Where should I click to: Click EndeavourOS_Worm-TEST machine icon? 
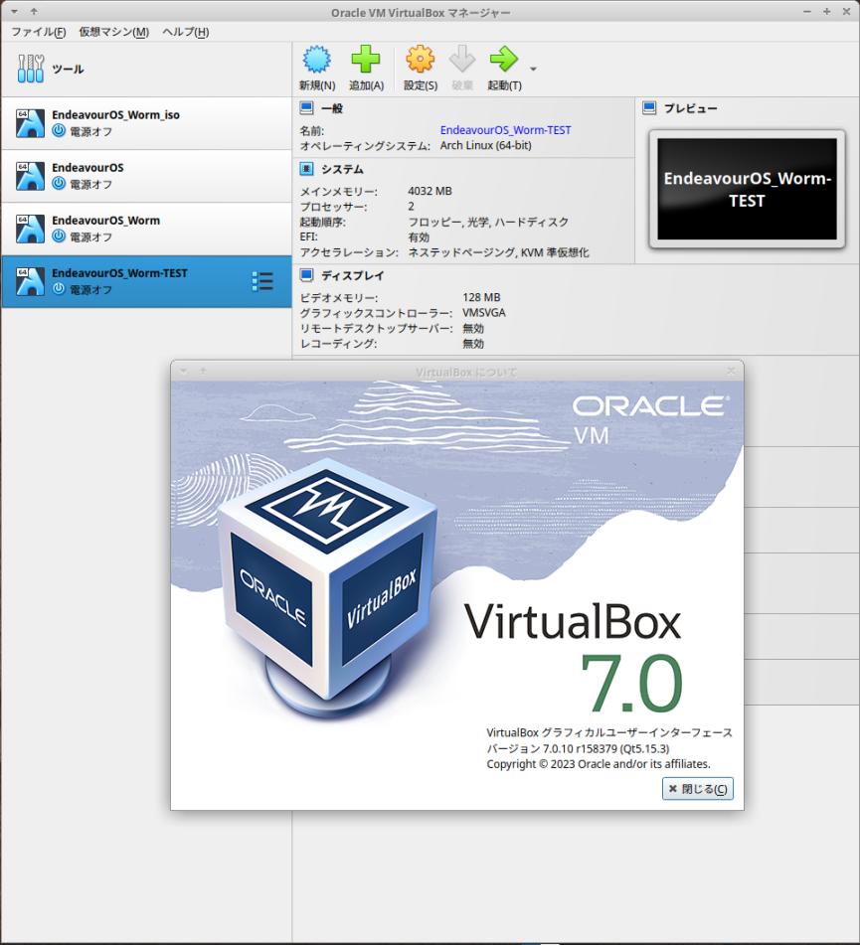tap(30, 281)
